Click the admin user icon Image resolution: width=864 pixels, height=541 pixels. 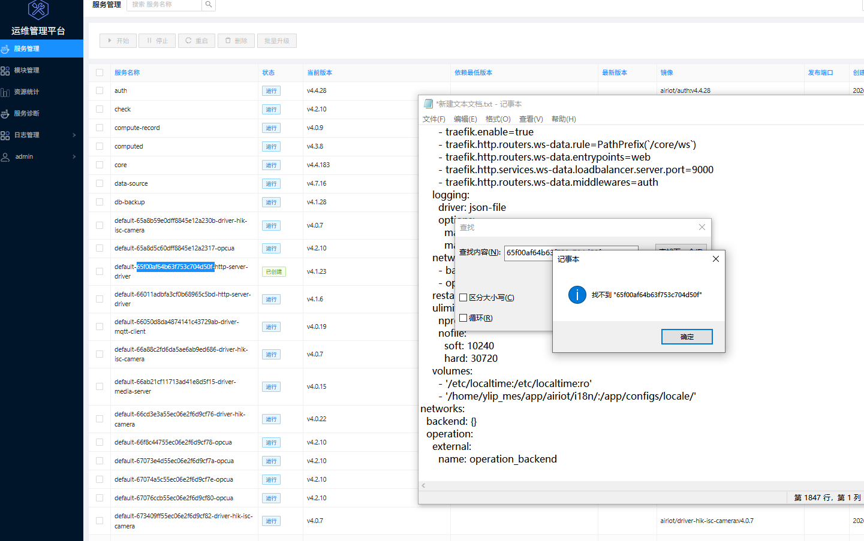pyautogui.click(x=5, y=157)
